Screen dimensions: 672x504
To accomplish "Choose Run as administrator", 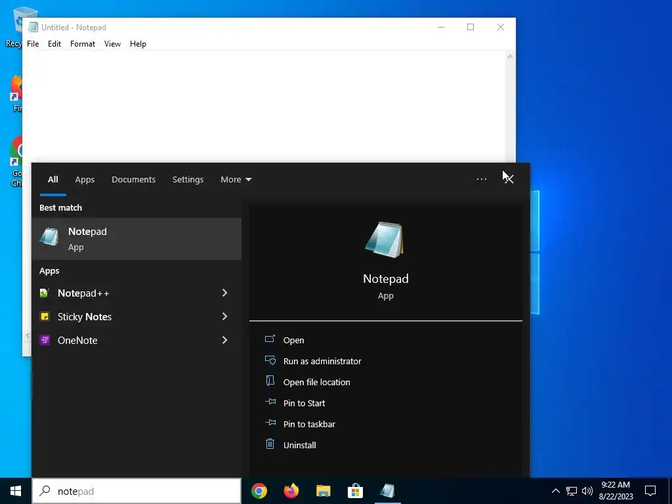I will (322, 362).
